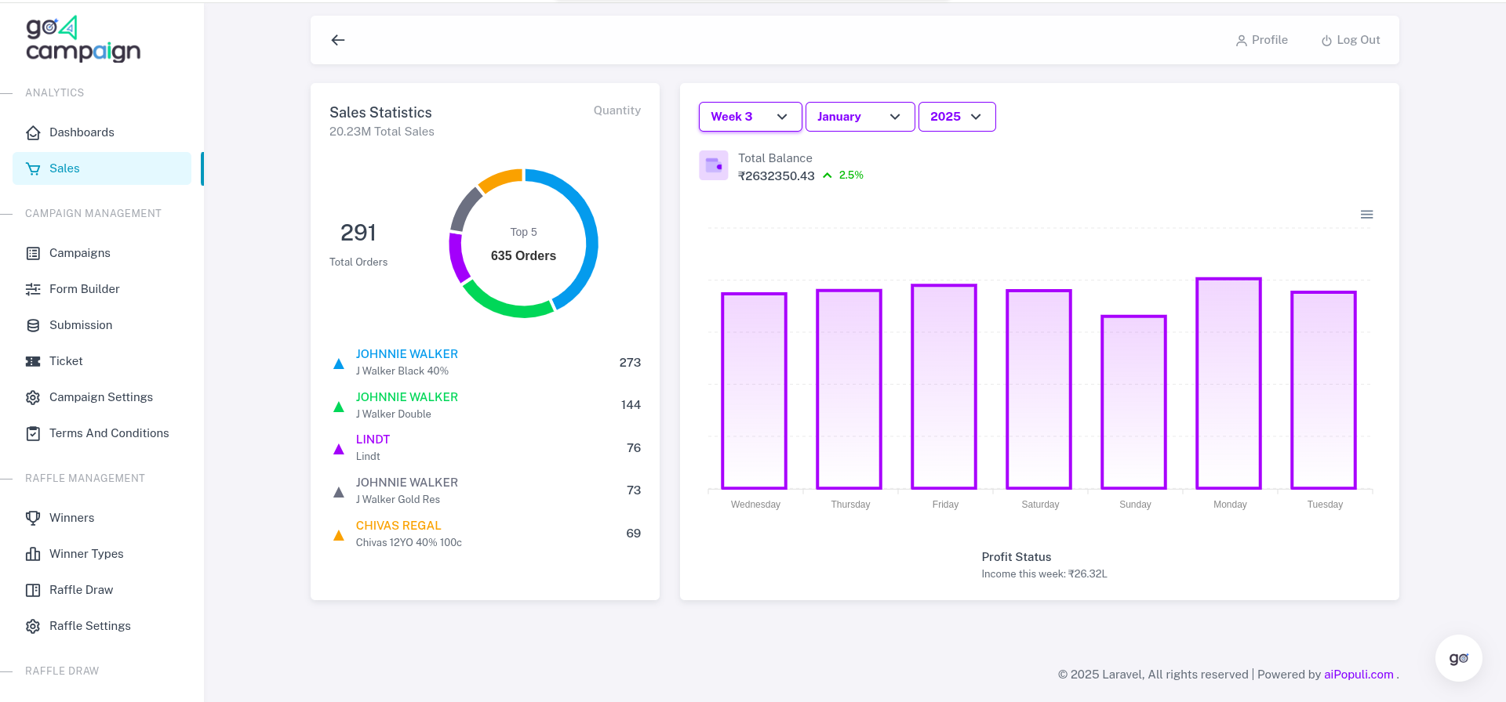Click the Log Out link
1506x702 pixels.
(1351, 40)
